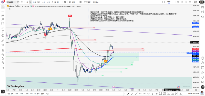
Task: Create an alert with 警报 button
Action: click(87, 2)
